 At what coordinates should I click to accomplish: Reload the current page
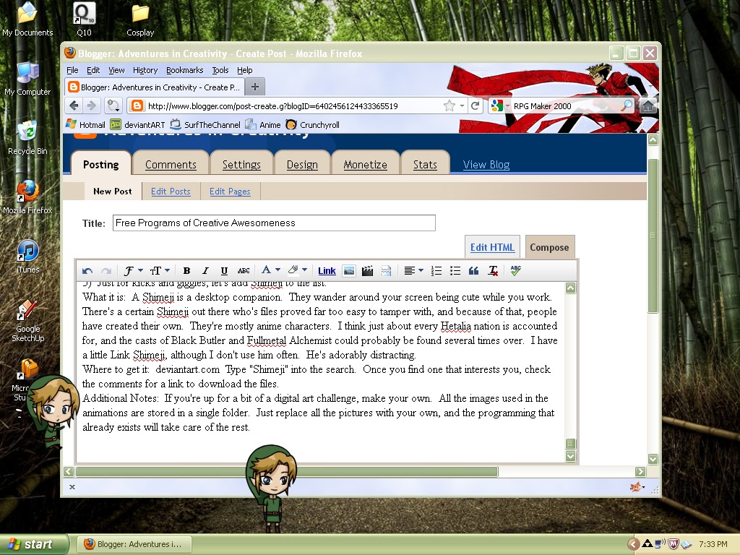coord(476,106)
